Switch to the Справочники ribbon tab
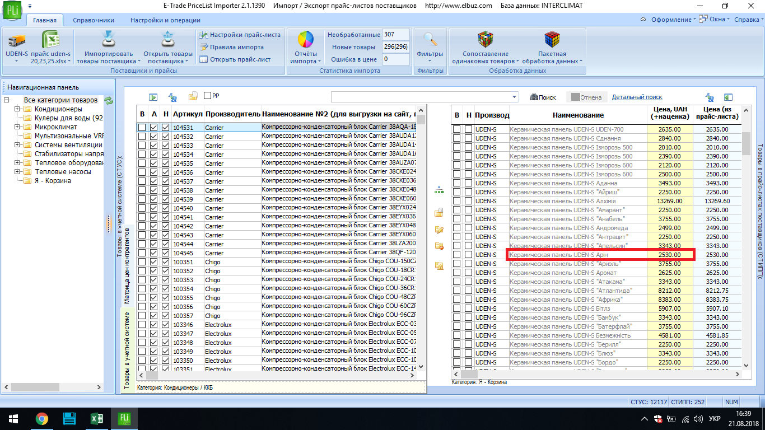The width and height of the screenshot is (765, 430). 94,20
